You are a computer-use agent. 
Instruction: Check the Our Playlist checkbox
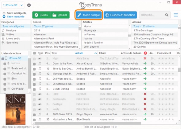point(5,89)
